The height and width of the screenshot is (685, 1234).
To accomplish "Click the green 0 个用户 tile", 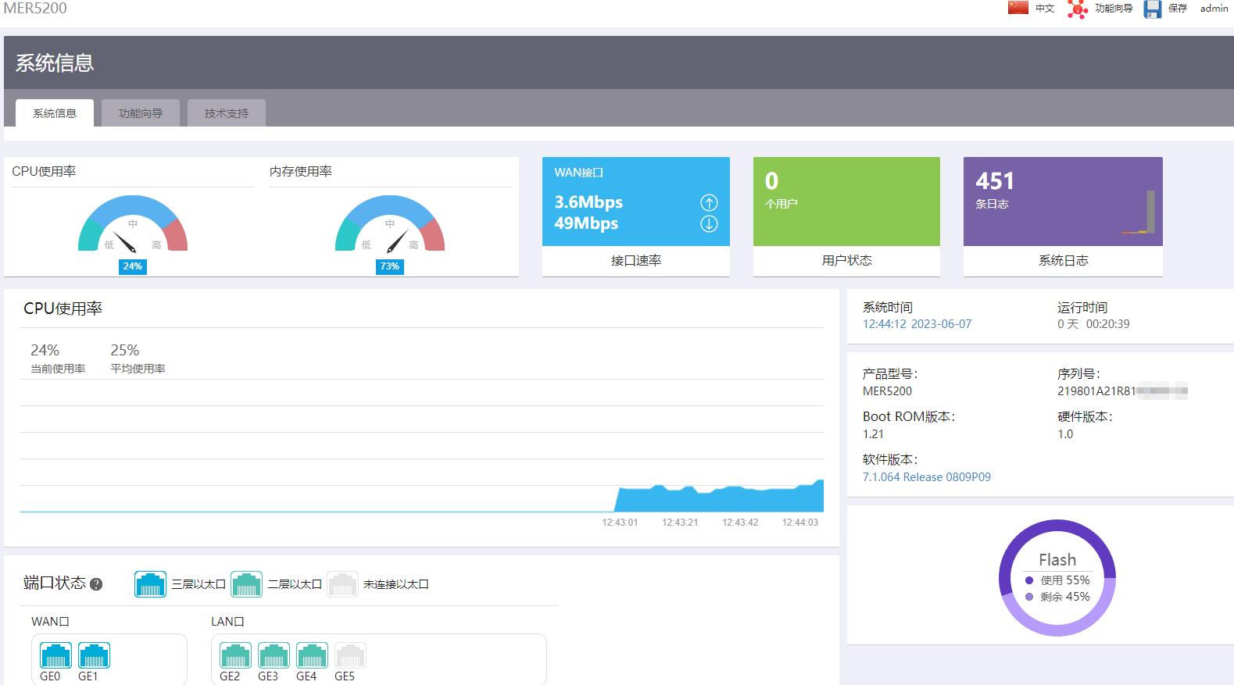I will (846, 202).
